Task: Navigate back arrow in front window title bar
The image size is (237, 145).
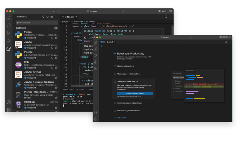Action: tap(133, 37)
